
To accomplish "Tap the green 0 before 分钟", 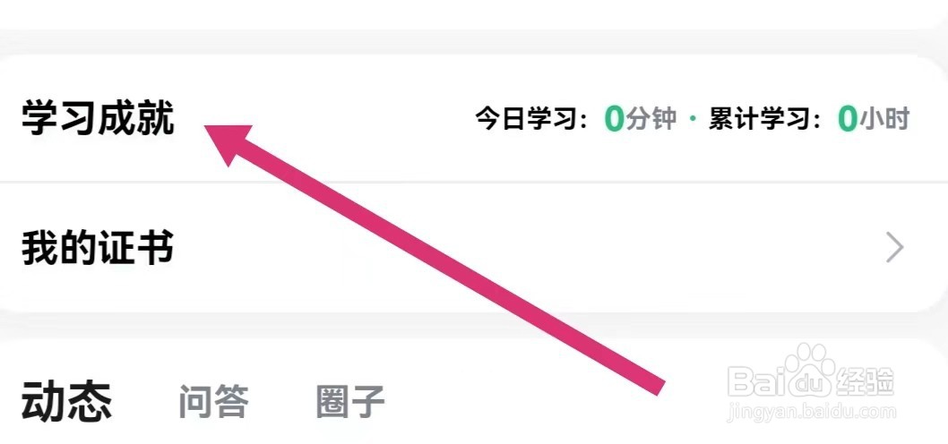I will [x=613, y=119].
